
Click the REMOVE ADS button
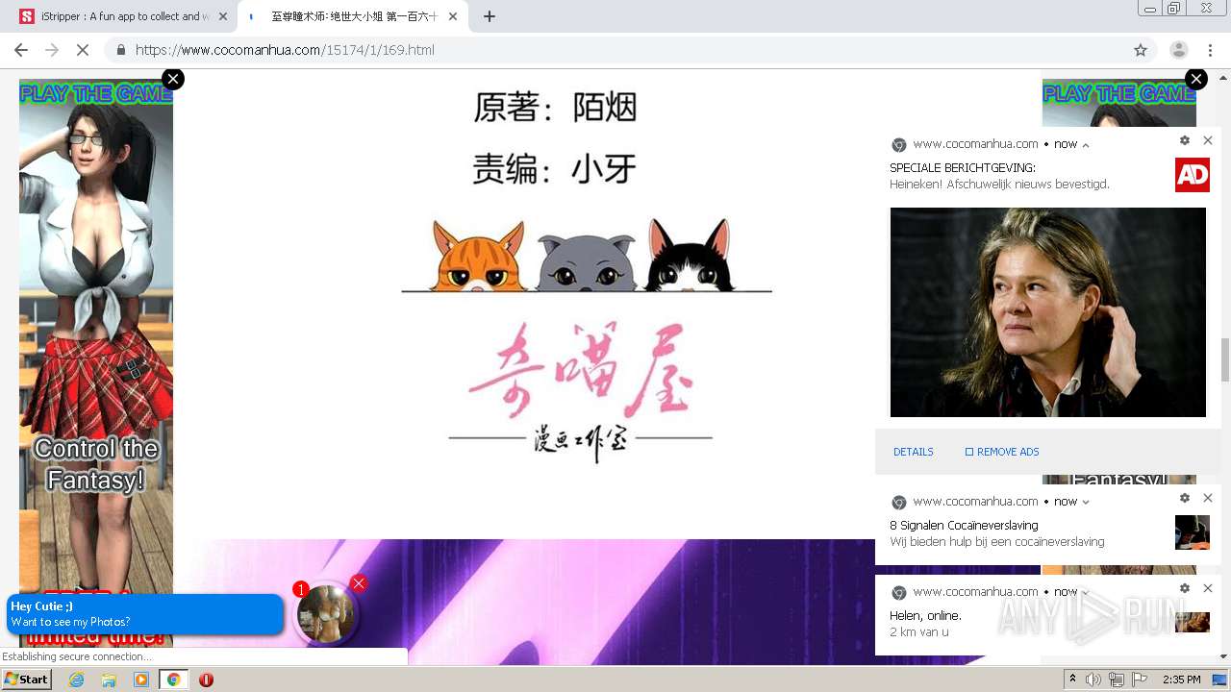[1002, 452]
